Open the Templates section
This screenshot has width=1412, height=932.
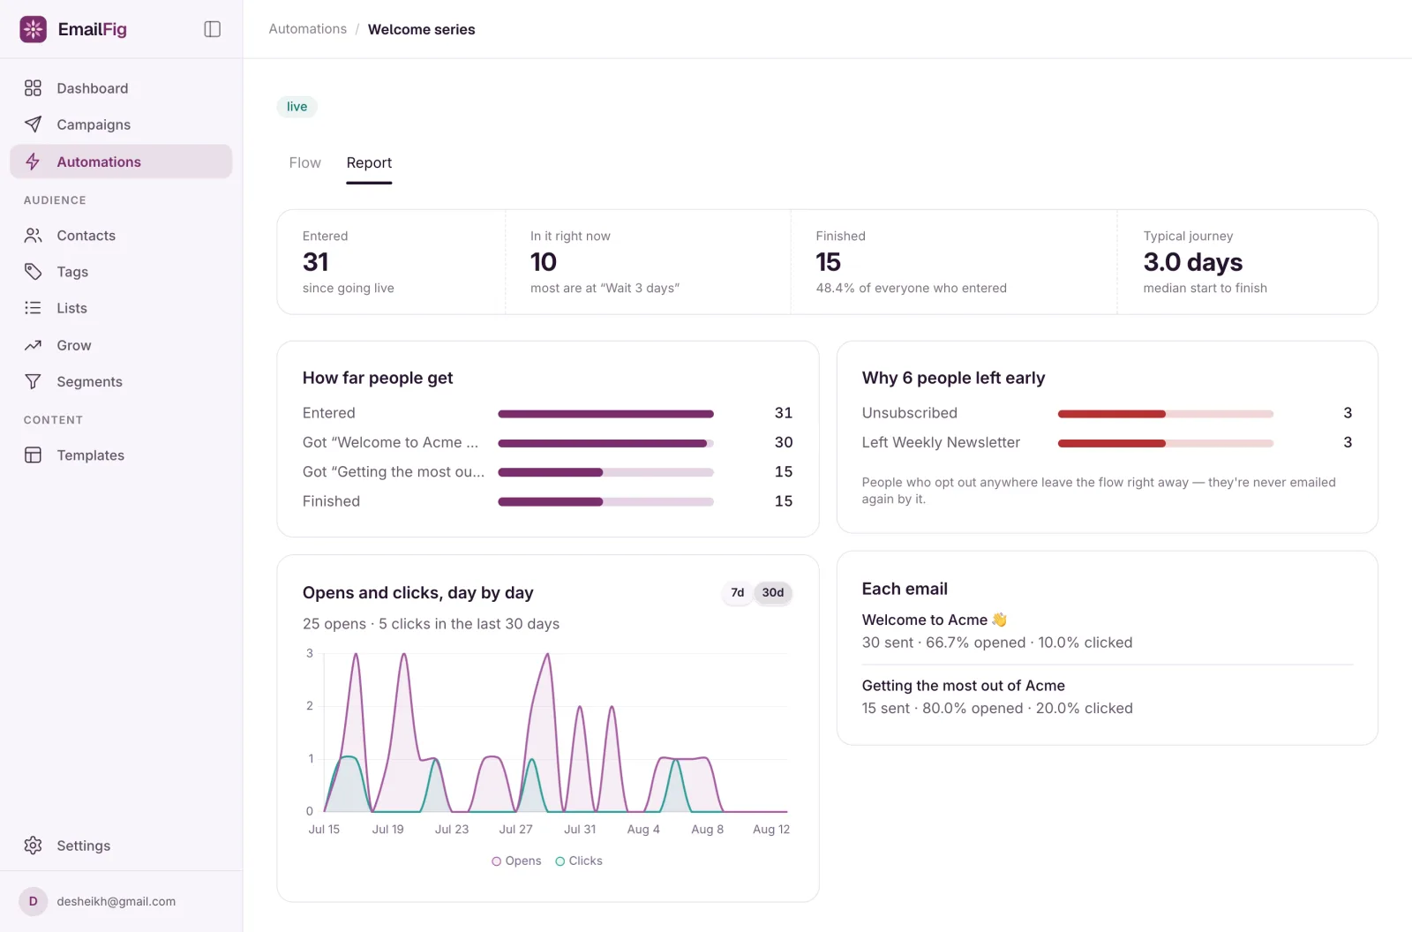coord(121,455)
